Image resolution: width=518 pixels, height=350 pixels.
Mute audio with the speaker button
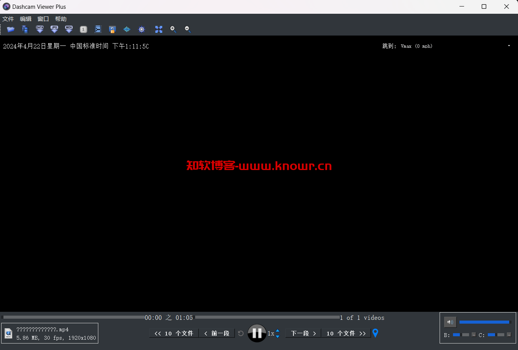tap(450, 322)
